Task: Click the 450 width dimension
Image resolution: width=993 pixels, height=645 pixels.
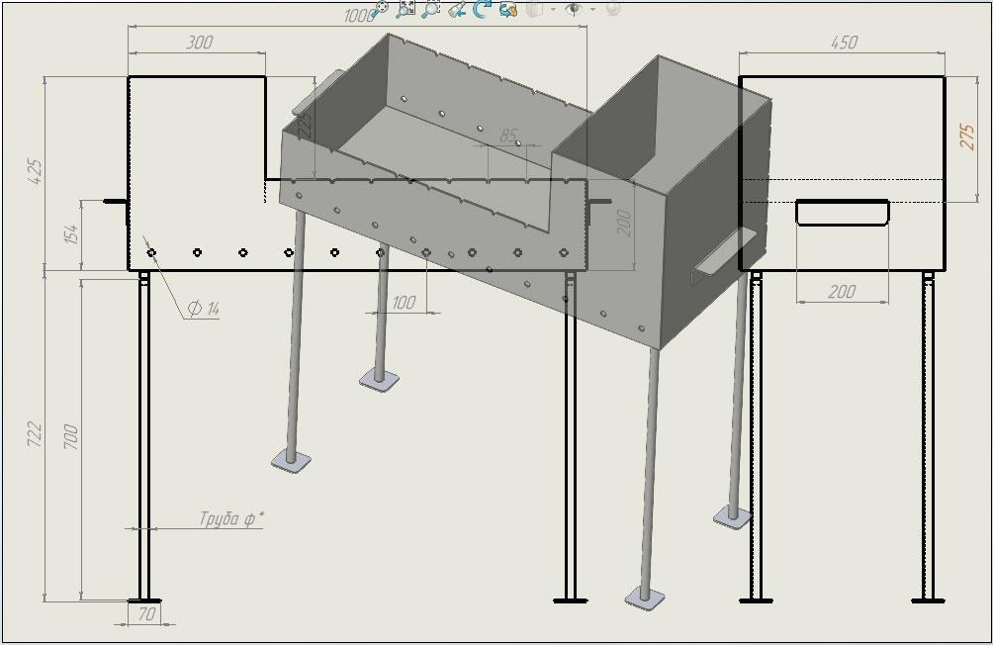Action: pos(843,43)
